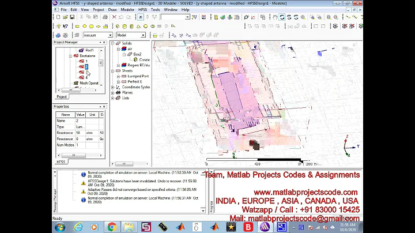Draw a regular polyhedron solid tool

tap(131, 26)
